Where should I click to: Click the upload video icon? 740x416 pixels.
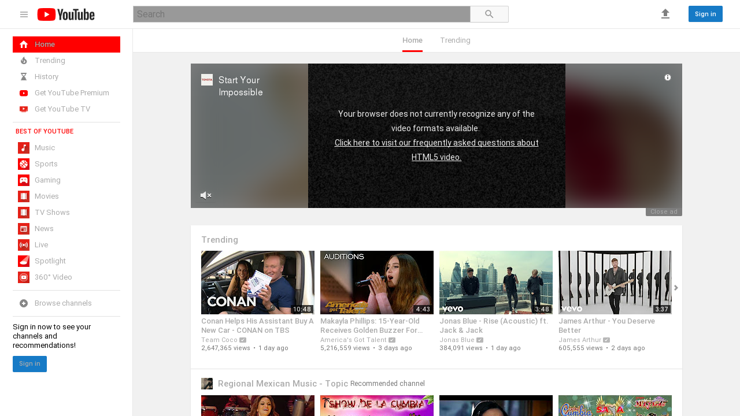click(665, 14)
